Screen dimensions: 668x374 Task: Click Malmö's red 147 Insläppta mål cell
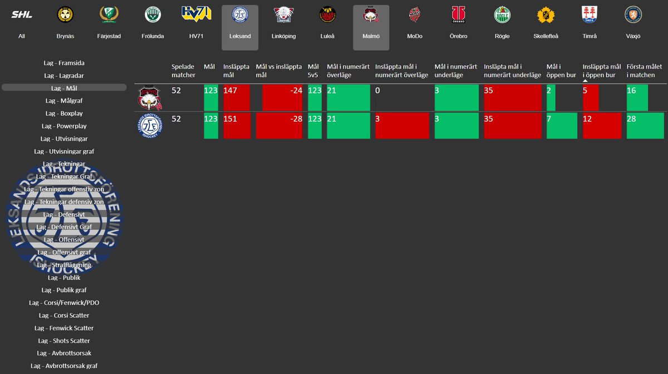pyautogui.click(x=237, y=97)
